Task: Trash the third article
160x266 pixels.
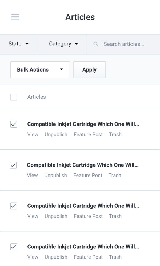Action: click(115, 216)
